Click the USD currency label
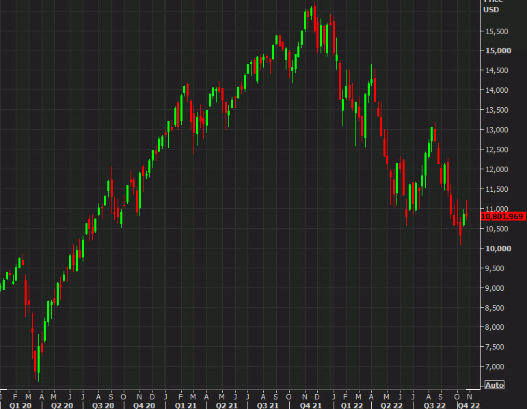The width and height of the screenshot is (527, 409). point(491,10)
